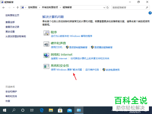
Task: Open the 程序 troubleshooting category icon
Action: (x=47, y=33)
